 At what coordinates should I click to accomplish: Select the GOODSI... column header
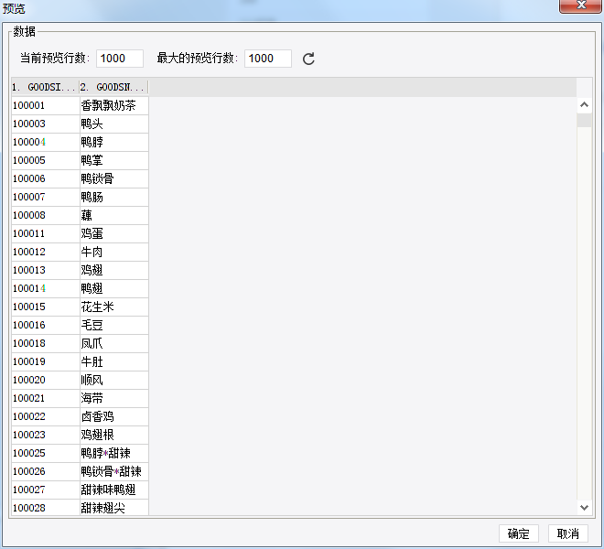[x=45, y=88]
